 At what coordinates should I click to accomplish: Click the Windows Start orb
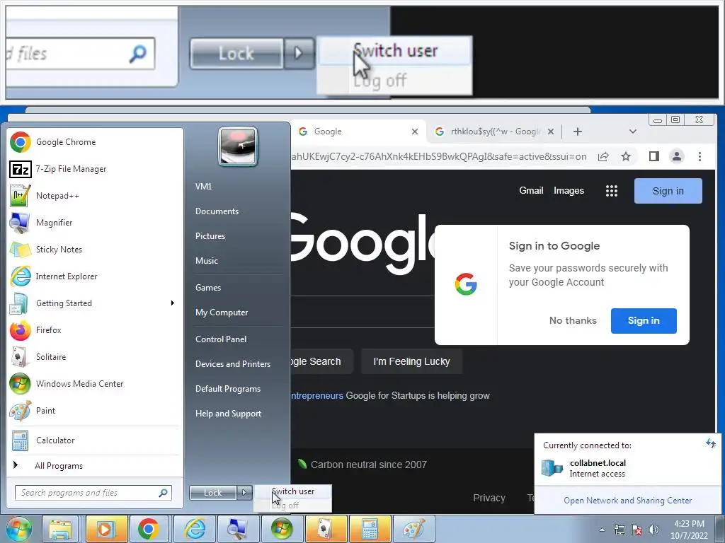tap(19, 529)
